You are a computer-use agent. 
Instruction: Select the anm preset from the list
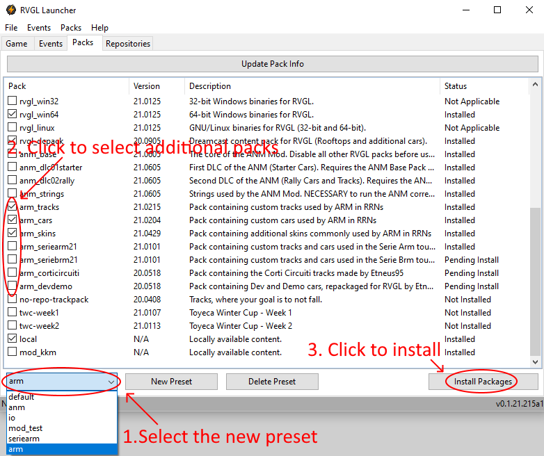pos(62,407)
